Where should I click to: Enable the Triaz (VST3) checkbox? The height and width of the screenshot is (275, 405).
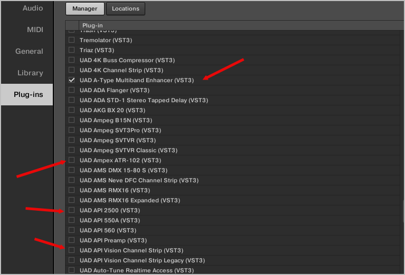pyautogui.click(x=71, y=50)
